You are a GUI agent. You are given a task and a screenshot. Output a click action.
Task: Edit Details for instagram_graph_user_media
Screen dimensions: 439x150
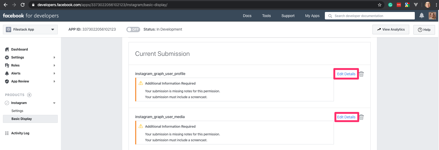click(346, 117)
